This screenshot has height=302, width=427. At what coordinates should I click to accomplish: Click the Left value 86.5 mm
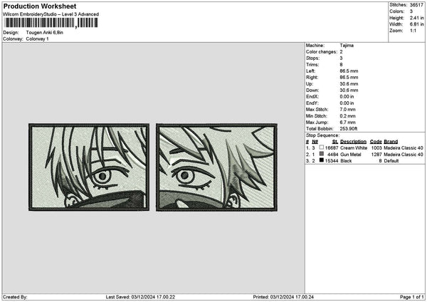point(349,71)
